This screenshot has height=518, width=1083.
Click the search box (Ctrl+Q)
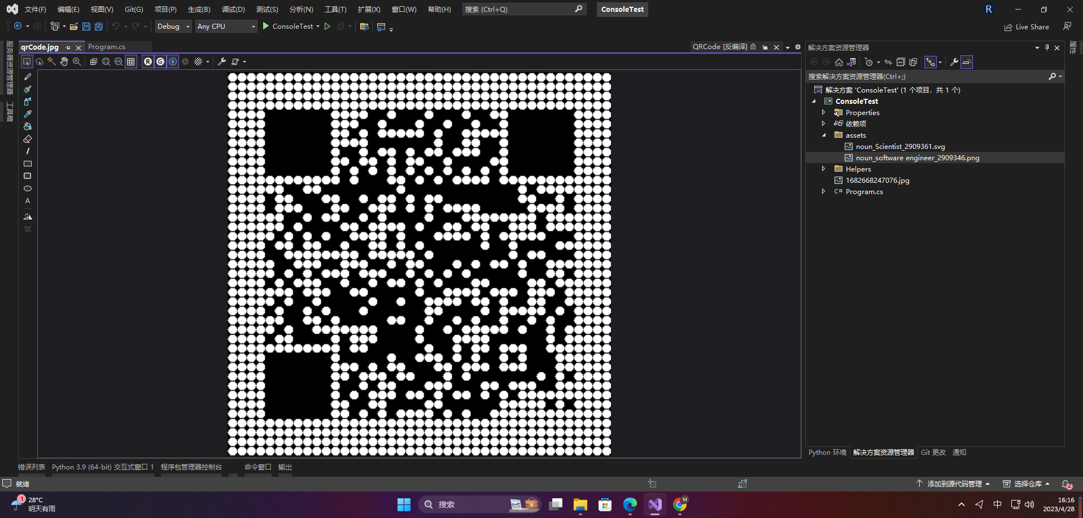(x=524, y=10)
